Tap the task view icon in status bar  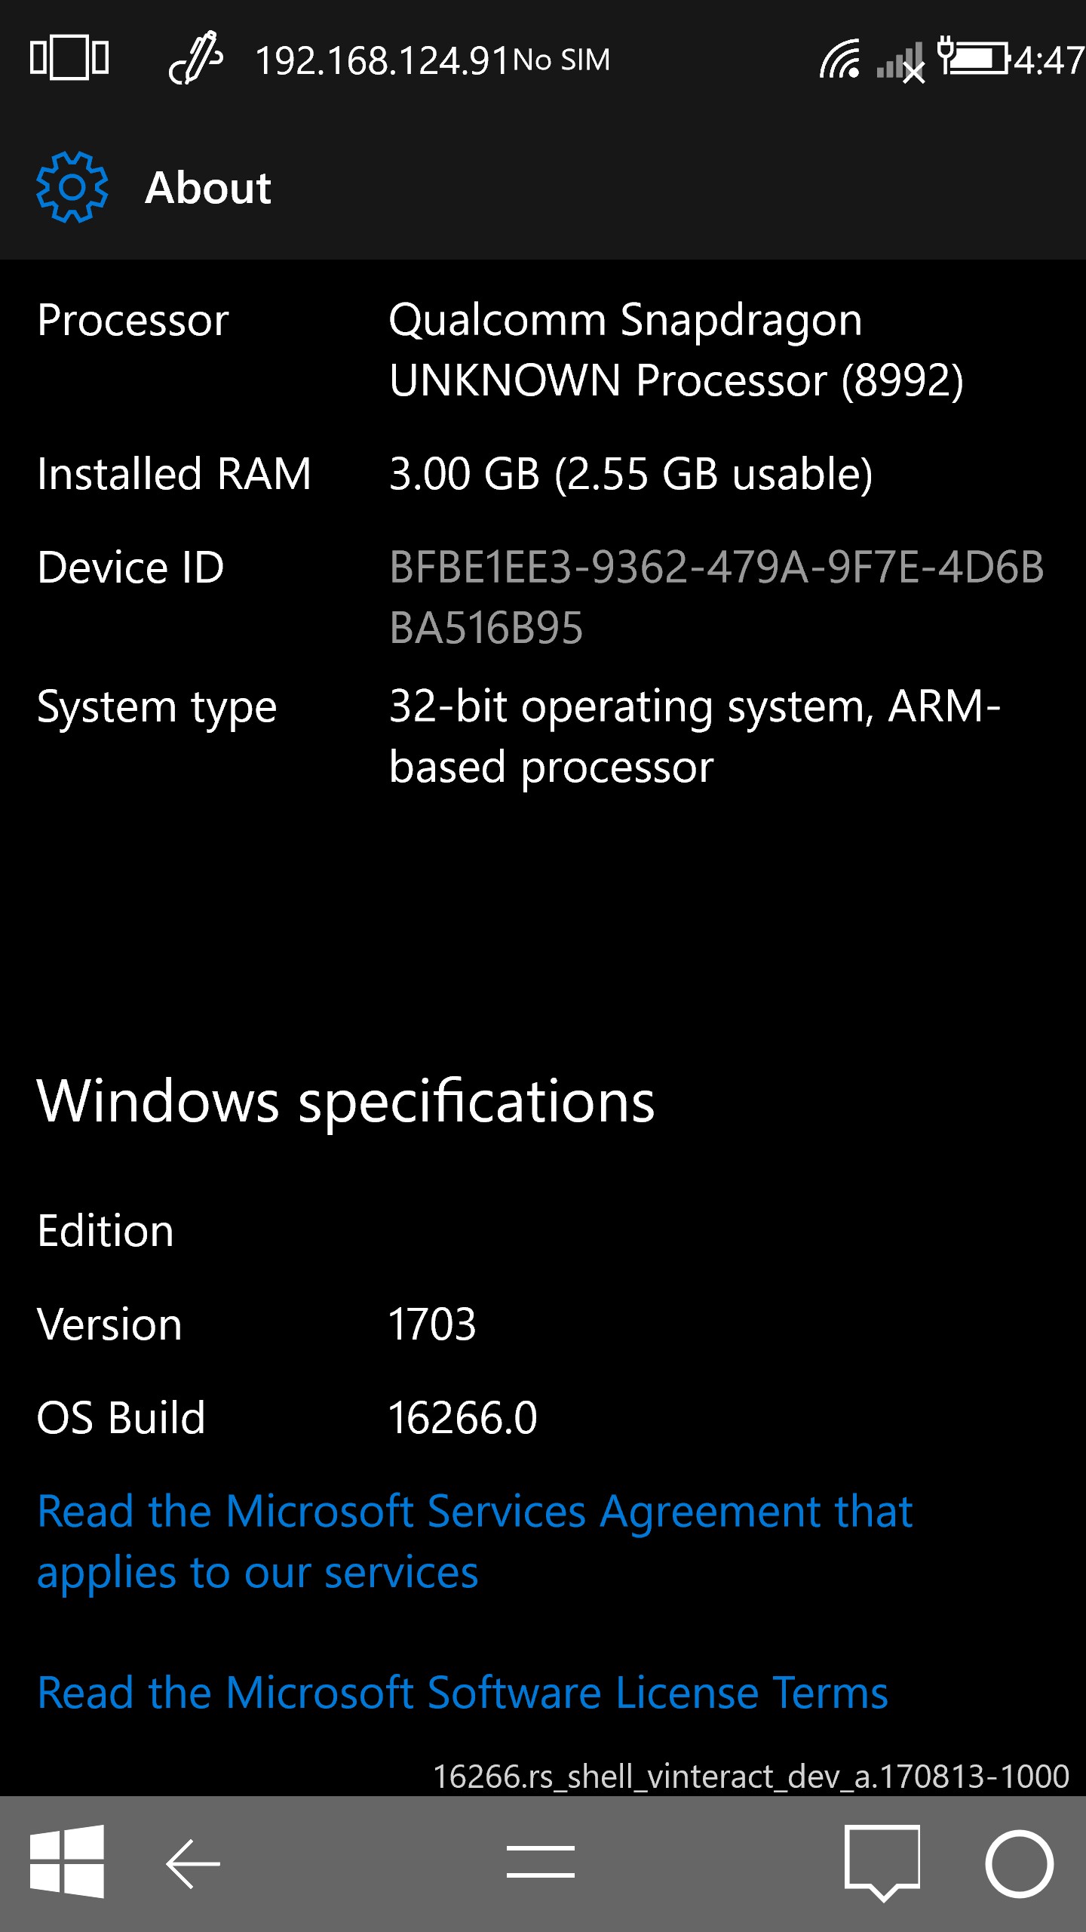point(69,58)
